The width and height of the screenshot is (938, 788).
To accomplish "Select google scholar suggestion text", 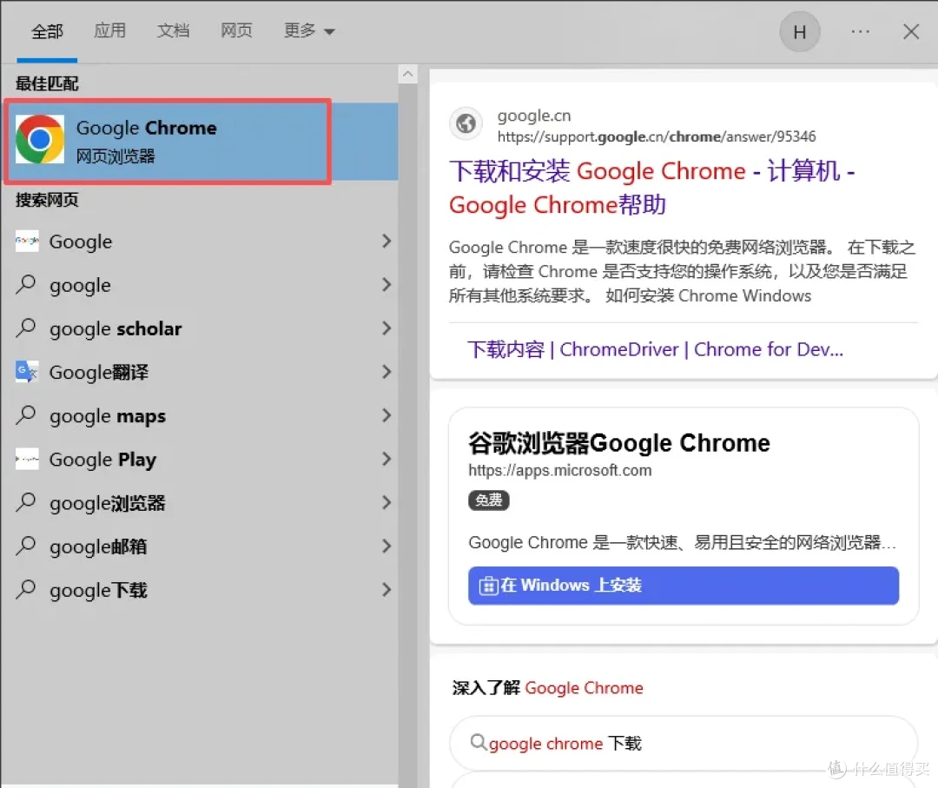I will click(116, 328).
